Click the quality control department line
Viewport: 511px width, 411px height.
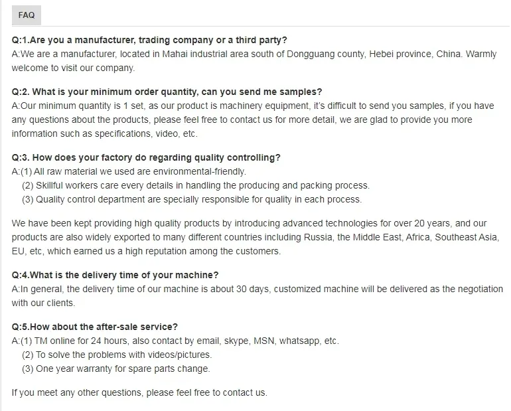pyautogui.click(x=192, y=199)
